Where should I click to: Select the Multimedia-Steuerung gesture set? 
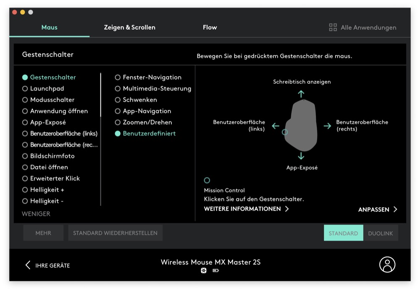(118, 89)
